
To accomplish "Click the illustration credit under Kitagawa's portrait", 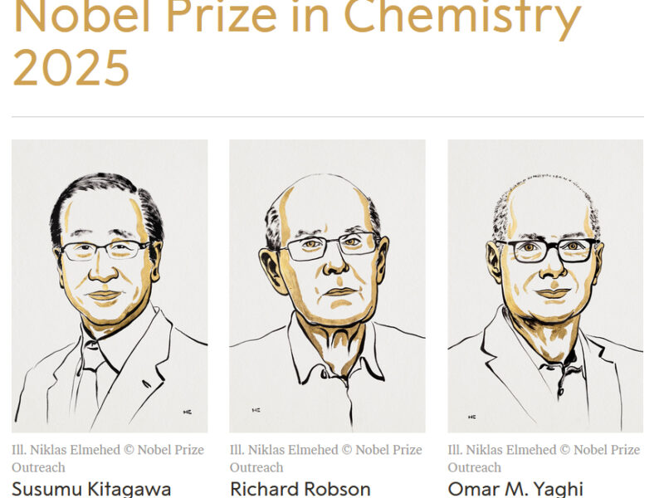I will click(x=107, y=458).
